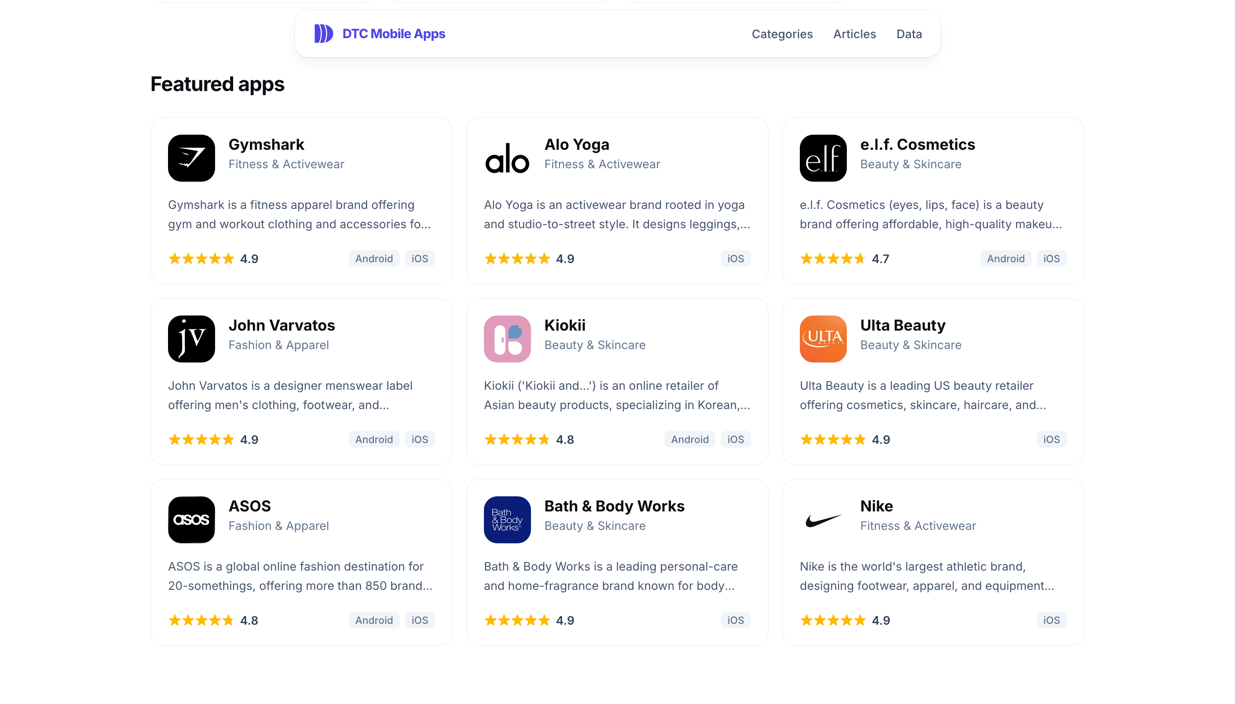
Task: Select the Android tag on Kiokii card
Action: pos(689,440)
